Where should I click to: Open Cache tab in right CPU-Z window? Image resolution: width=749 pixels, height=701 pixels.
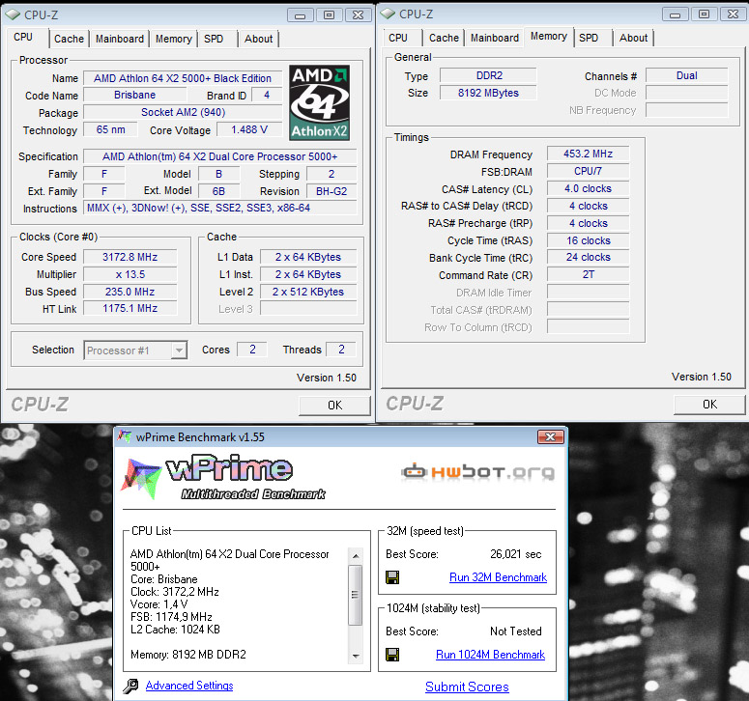point(444,39)
